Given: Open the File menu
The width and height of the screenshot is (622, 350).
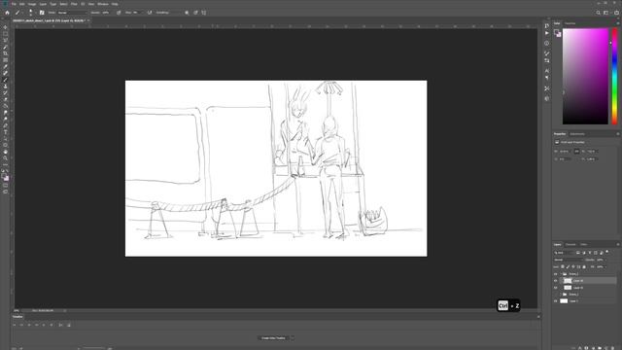Looking at the screenshot, I should pyautogui.click(x=14, y=4).
